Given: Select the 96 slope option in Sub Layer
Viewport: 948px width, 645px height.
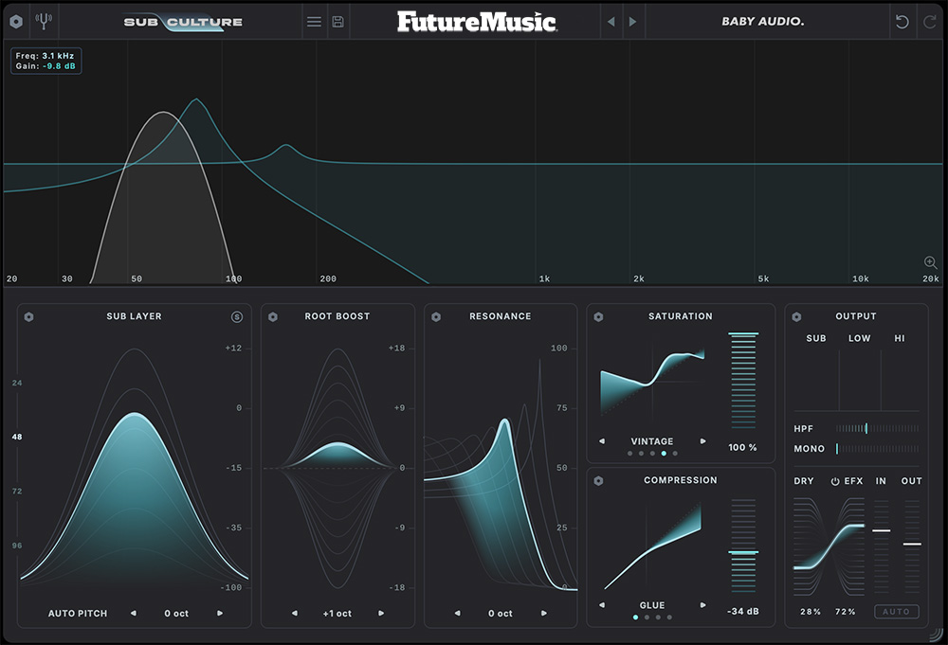Looking at the screenshot, I should point(17,546).
